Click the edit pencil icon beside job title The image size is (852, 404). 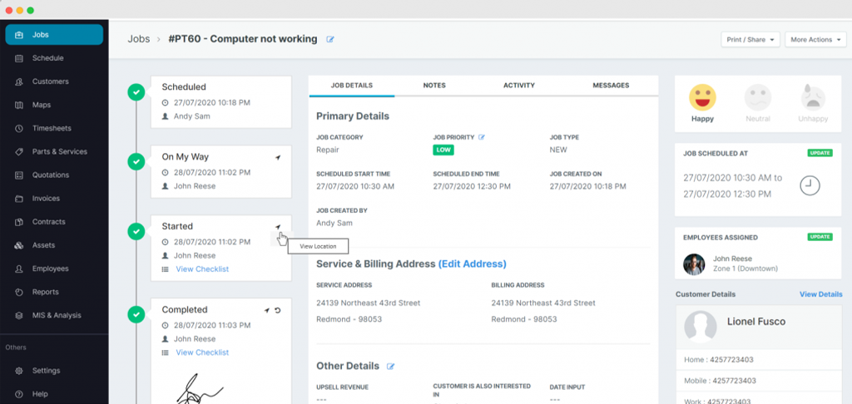coord(330,39)
